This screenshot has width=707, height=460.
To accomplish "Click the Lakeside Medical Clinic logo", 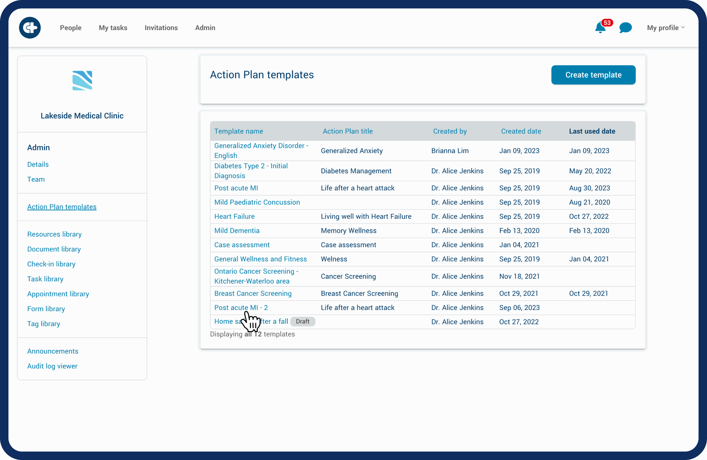I will coord(82,80).
